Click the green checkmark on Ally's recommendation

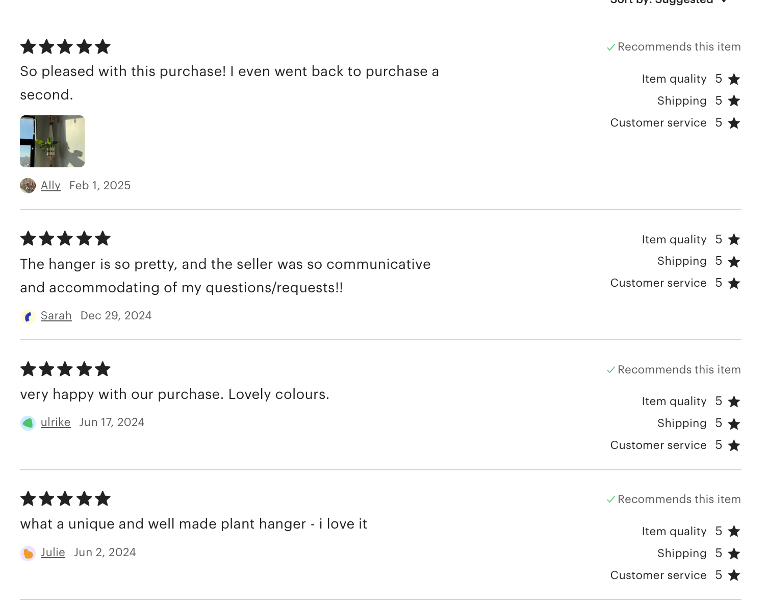pos(611,46)
